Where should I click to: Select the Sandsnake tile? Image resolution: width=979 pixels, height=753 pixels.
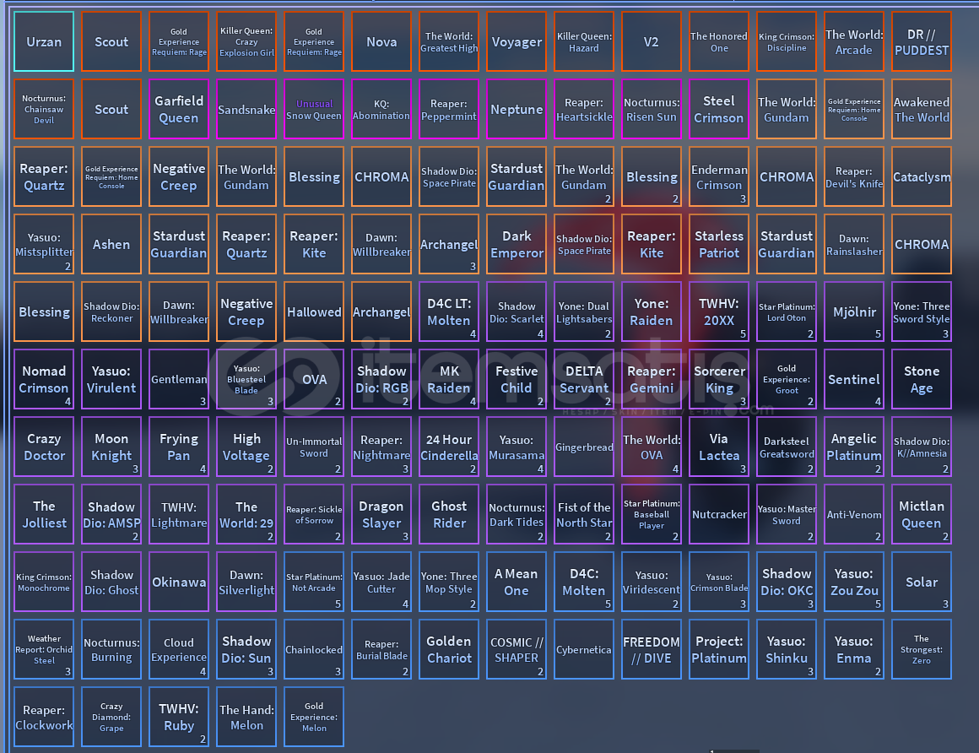coord(246,109)
